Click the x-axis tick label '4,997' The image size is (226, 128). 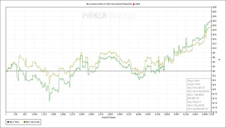pos(148,114)
